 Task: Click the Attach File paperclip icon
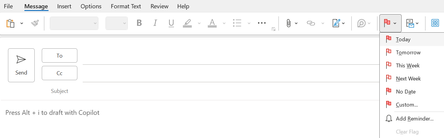pyautogui.click(x=288, y=23)
